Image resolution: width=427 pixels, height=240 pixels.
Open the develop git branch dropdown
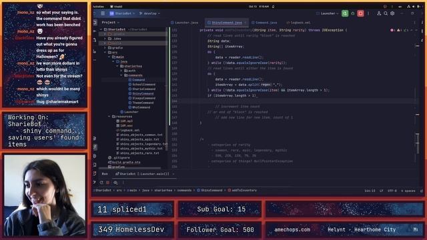(x=149, y=13)
